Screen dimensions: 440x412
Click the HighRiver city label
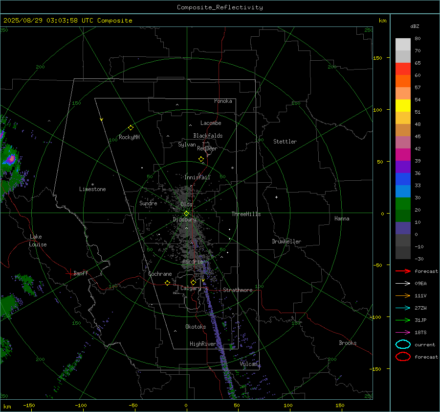[x=203, y=344]
